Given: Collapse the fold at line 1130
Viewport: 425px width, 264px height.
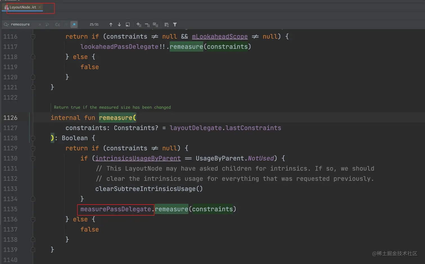Looking at the screenshot, I should click(33, 159).
